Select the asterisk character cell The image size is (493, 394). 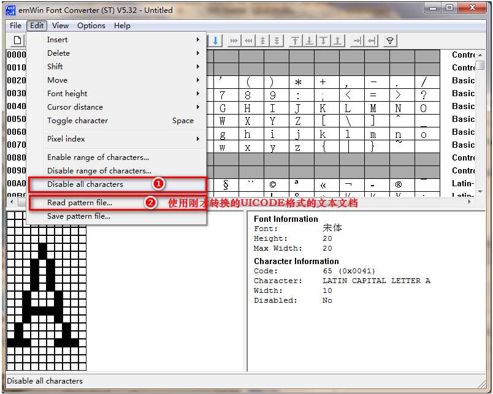pyautogui.click(x=302, y=82)
